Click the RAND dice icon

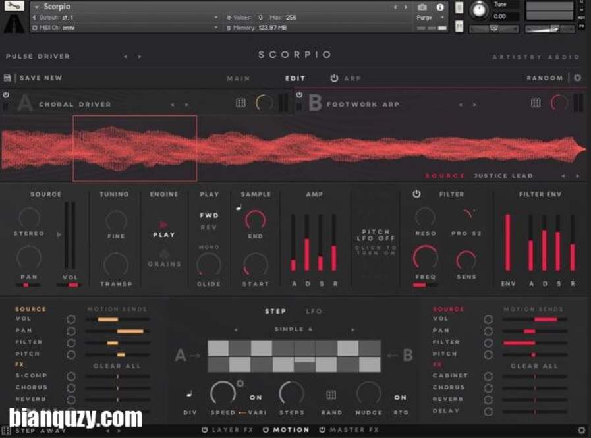[331, 395]
